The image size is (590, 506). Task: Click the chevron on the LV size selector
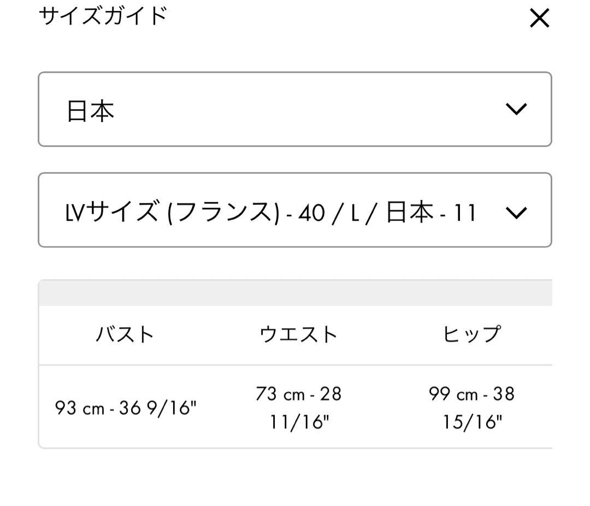point(515,213)
